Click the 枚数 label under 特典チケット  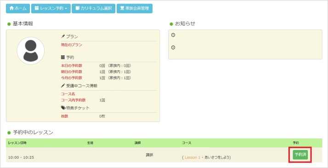pos(64,116)
